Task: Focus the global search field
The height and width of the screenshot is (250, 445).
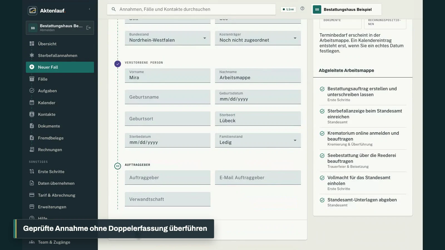Action: click(191, 9)
